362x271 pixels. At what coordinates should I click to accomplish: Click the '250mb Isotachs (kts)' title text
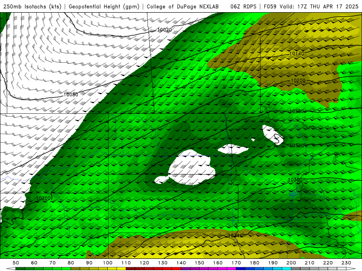pyautogui.click(x=32, y=6)
